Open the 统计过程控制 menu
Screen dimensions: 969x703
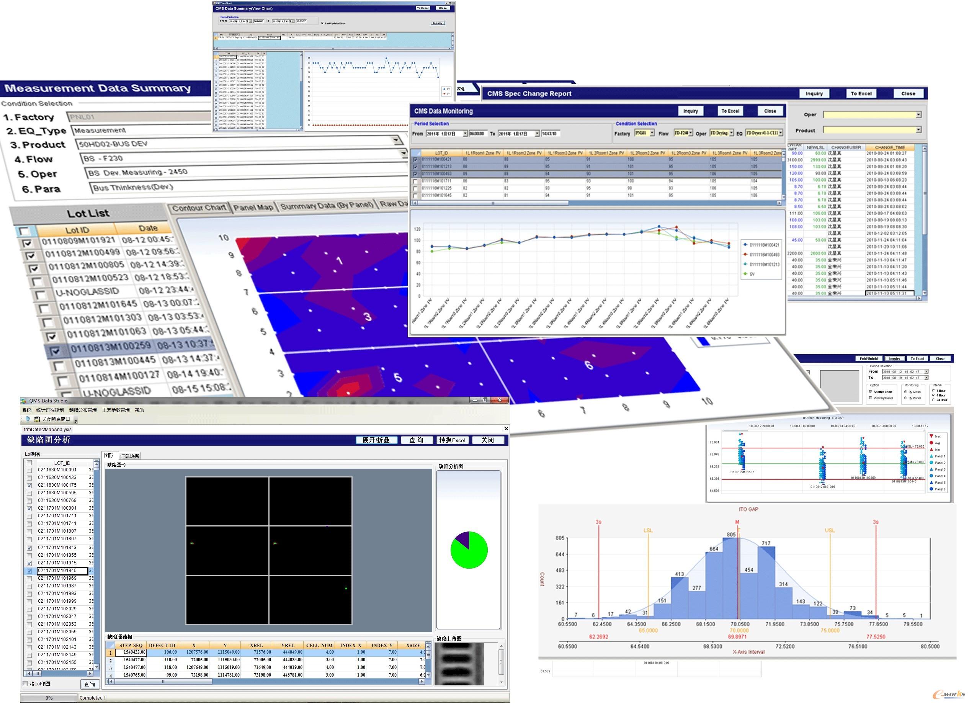[50, 410]
